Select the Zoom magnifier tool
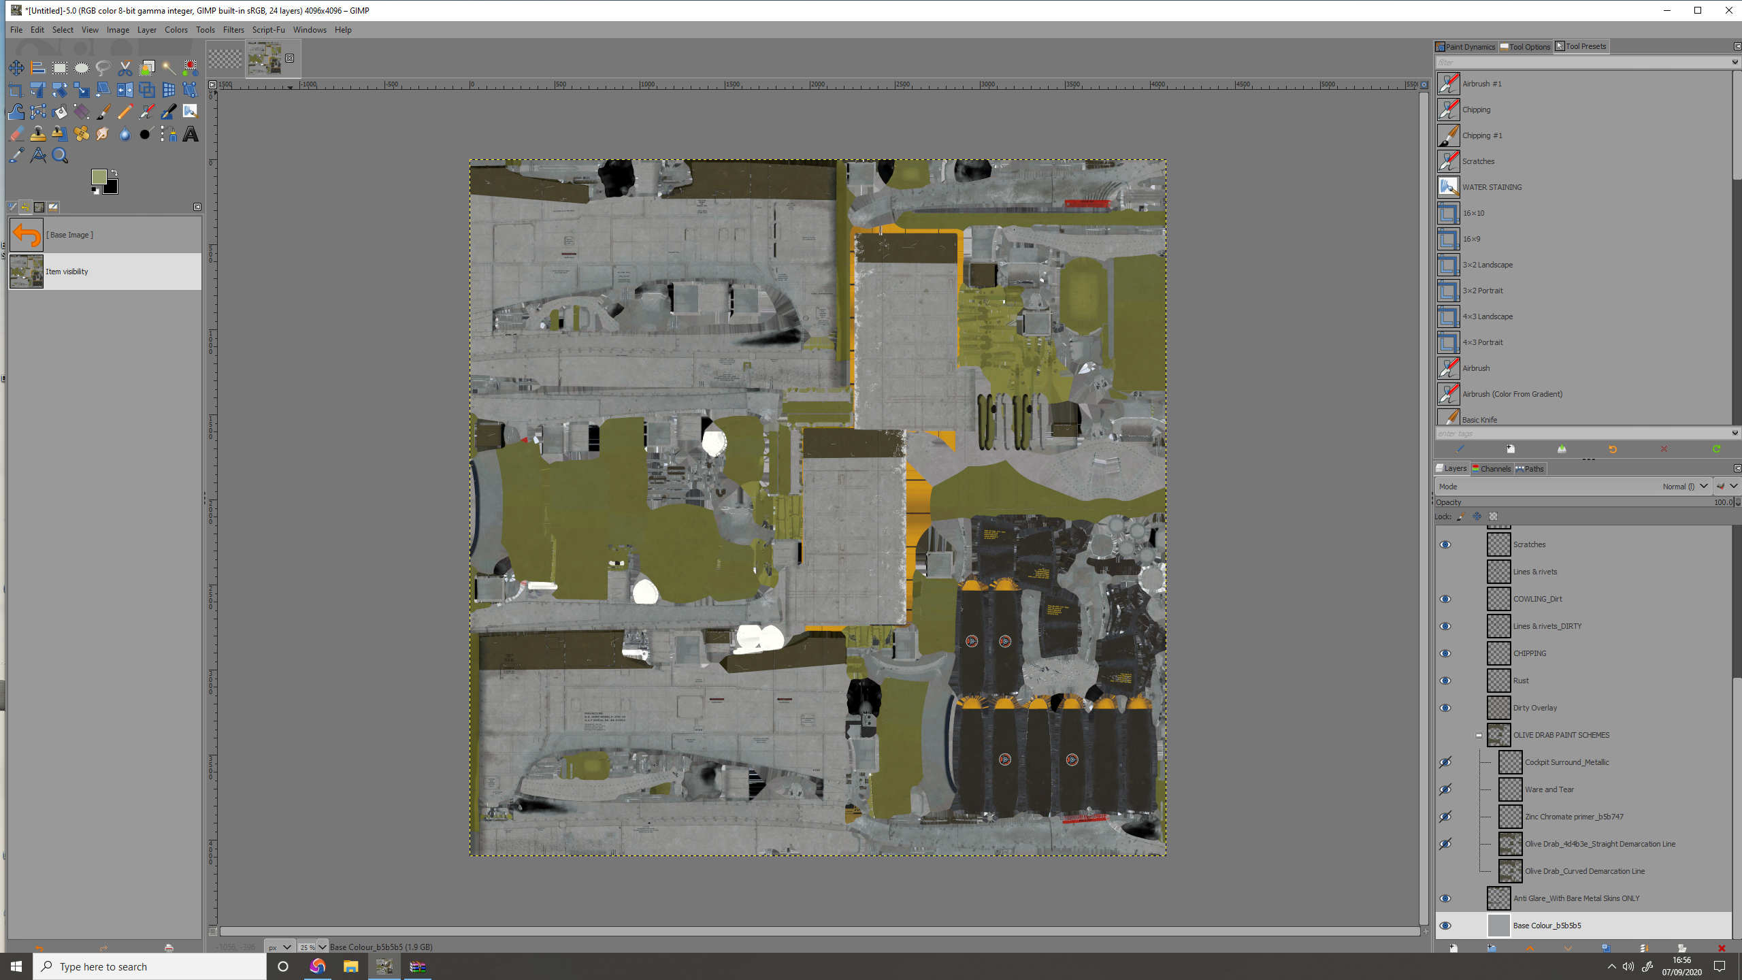Viewport: 1742px width, 980px height. [x=60, y=156]
